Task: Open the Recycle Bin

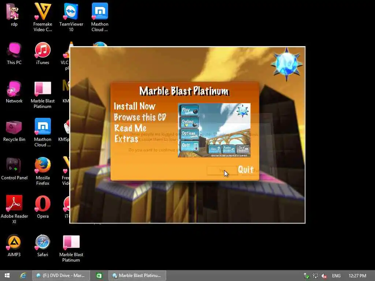Action: 14,130
